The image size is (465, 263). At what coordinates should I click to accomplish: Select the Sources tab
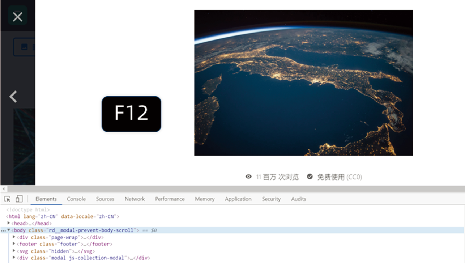pos(105,199)
